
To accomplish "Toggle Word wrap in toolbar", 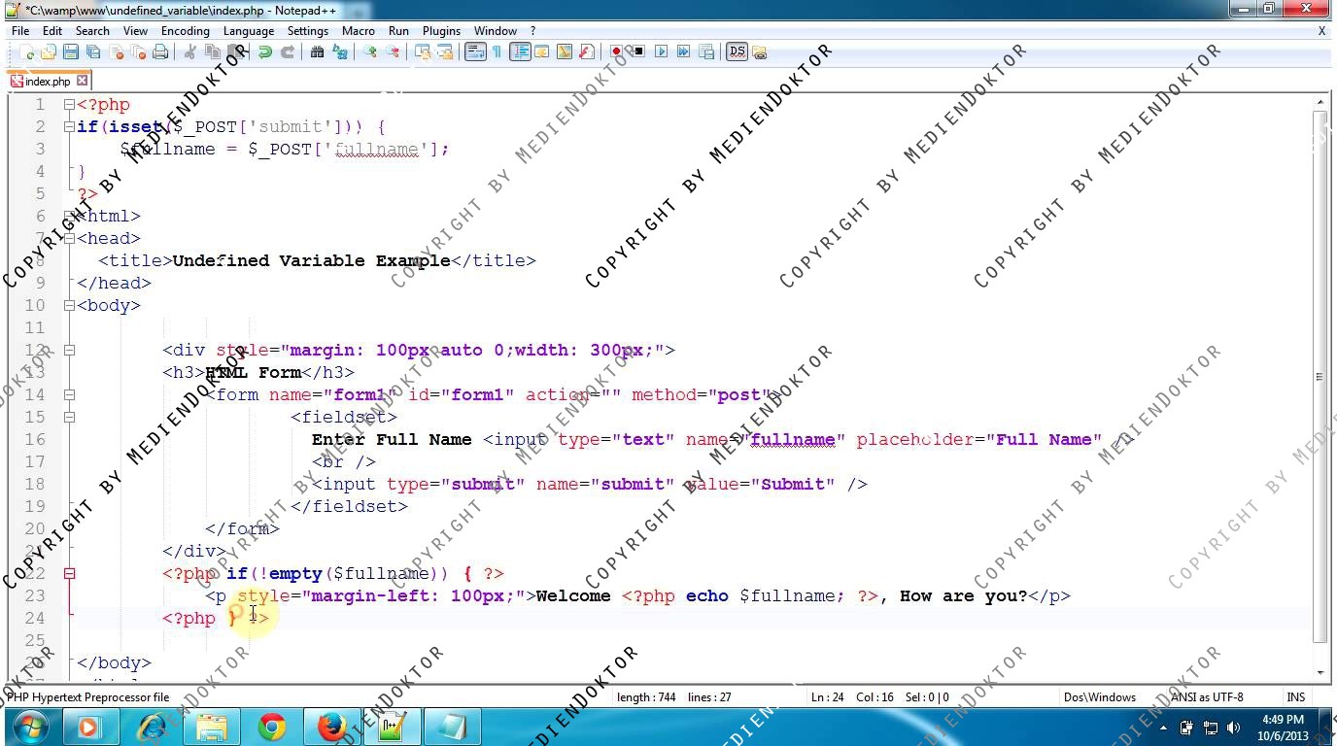I will [475, 51].
